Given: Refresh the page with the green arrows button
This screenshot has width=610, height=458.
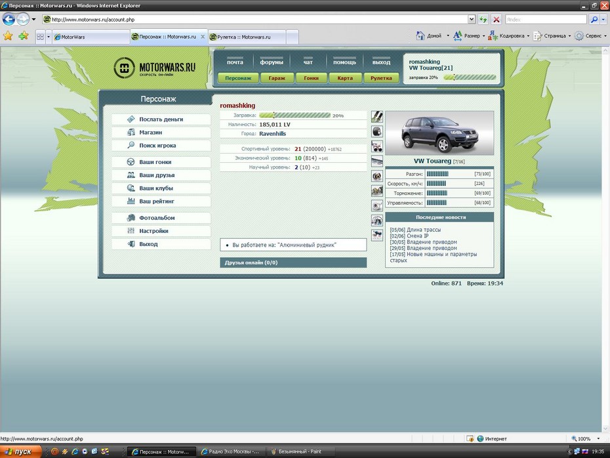Looking at the screenshot, I should 483,19.
